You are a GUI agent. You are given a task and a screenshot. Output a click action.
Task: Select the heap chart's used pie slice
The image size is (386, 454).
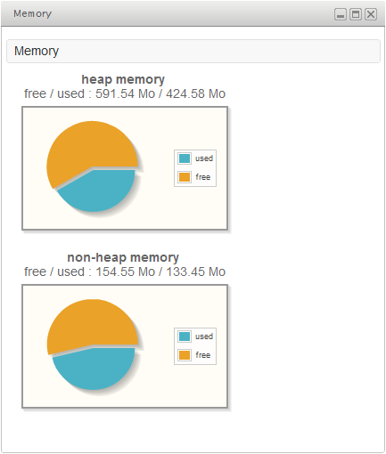click(100, 191)
